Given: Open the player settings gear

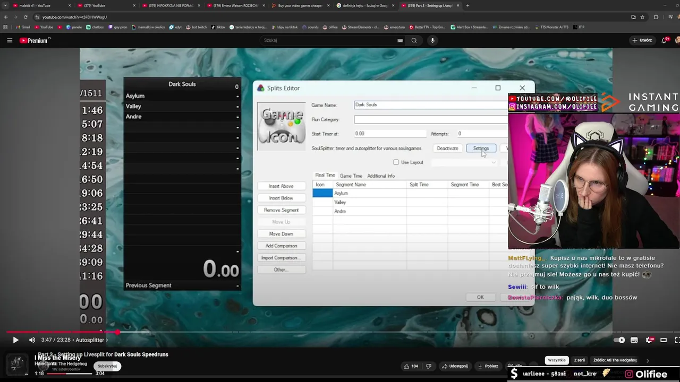Looking at the screenshot, I should pyautogui.click(x=649, y=340).
